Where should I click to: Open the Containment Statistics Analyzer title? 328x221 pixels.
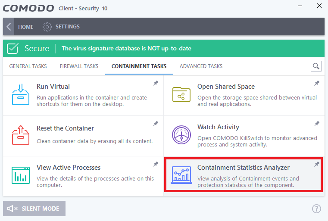[x=244, y=168]
